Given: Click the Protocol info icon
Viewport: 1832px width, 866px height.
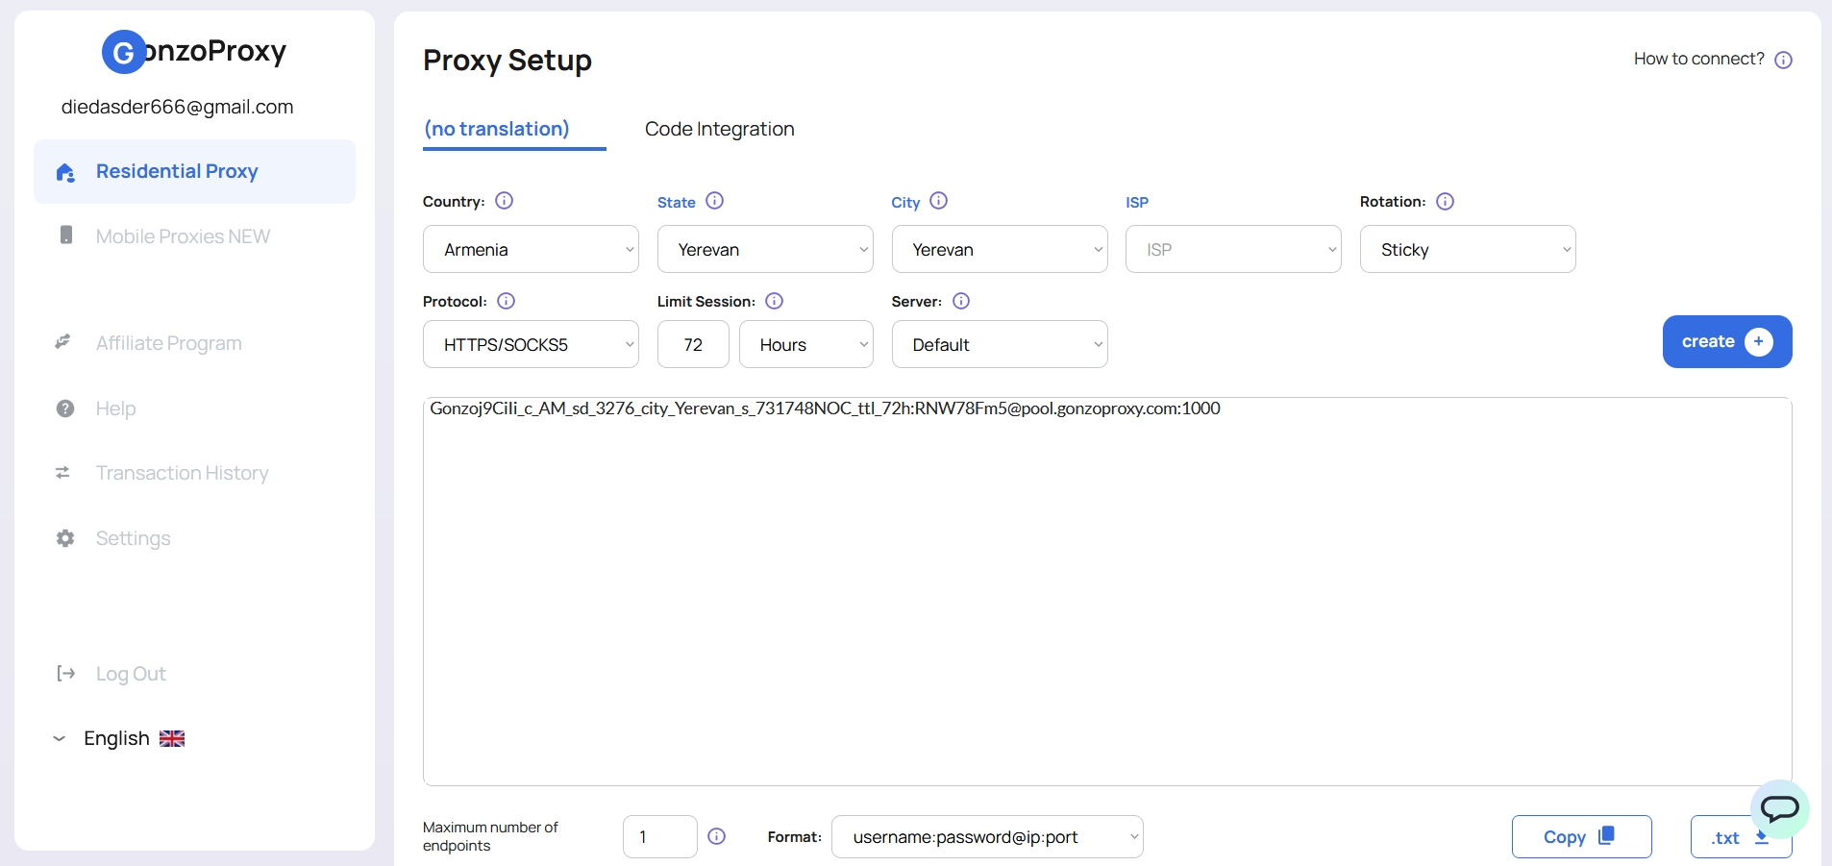Looking at the screenshot, I should [x=506, y=301].
